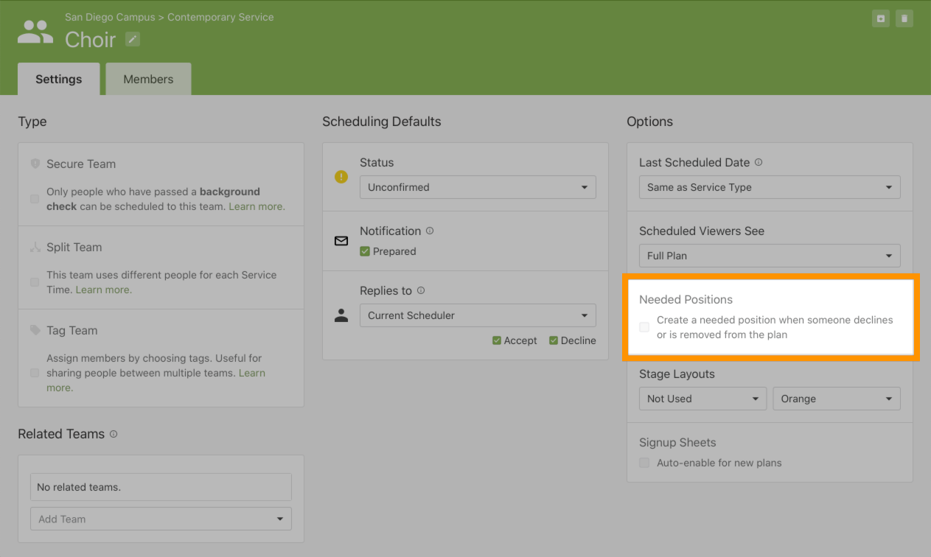931x557 pixels.
Task: Switch to the Members tab
Action: click(148, 80)
